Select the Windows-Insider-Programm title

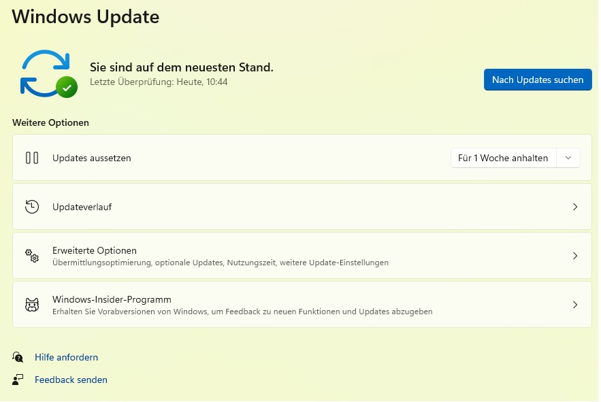point(112,299)
